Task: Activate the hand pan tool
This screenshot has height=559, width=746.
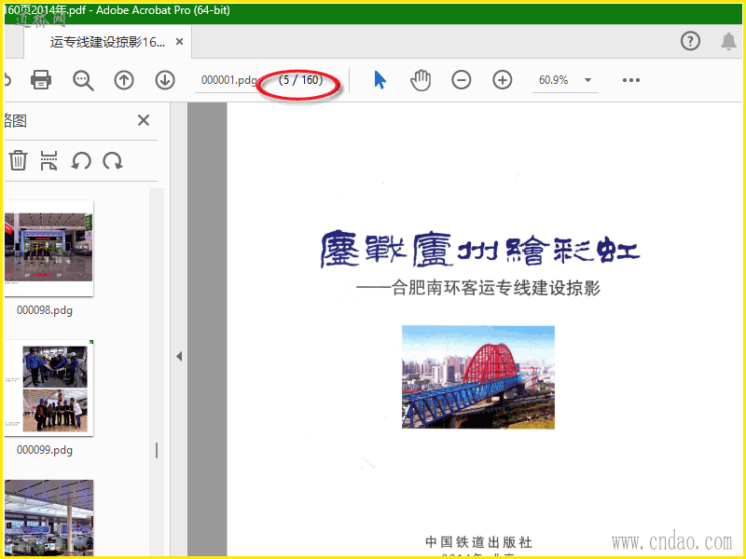Action: pyautogui.click(x=421, y=80)
